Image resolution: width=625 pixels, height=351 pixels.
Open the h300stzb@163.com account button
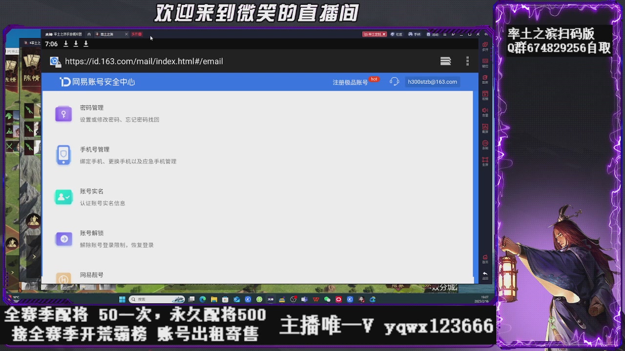pyautogui.click(x=432, y=82)
